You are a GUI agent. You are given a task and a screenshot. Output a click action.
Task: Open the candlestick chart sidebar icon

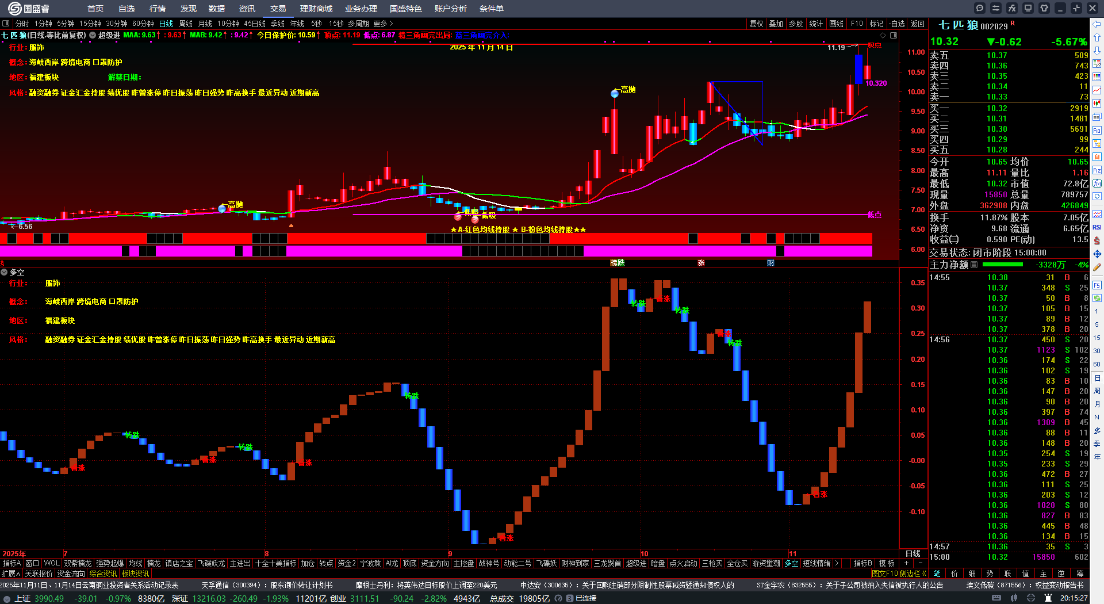1097,104
